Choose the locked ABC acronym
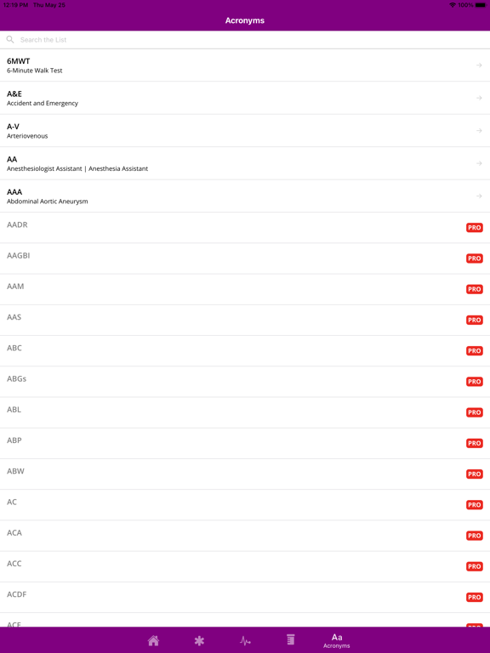 click(245, 351)
